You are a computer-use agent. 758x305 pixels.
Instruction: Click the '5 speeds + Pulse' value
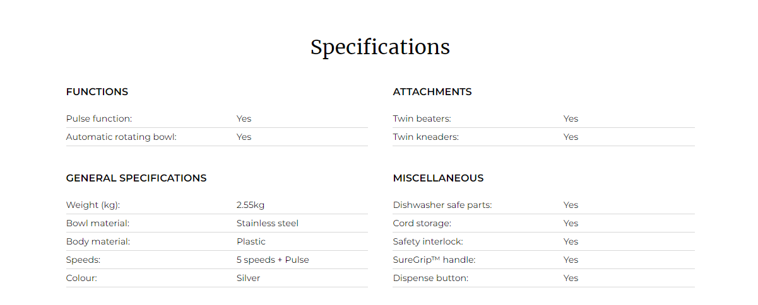pyautogui.click(x=273, y=260)
